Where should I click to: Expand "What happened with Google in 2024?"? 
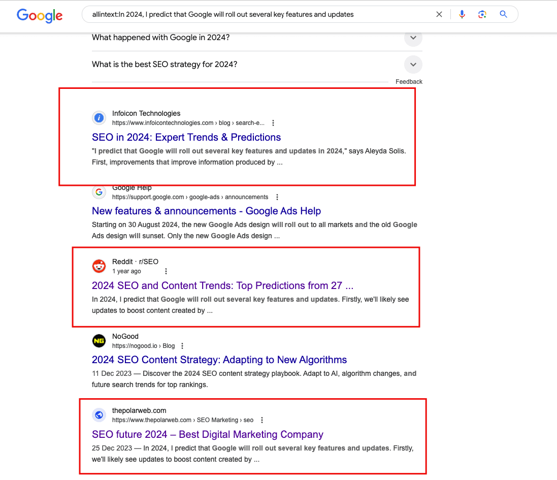[x=413, y=38]
